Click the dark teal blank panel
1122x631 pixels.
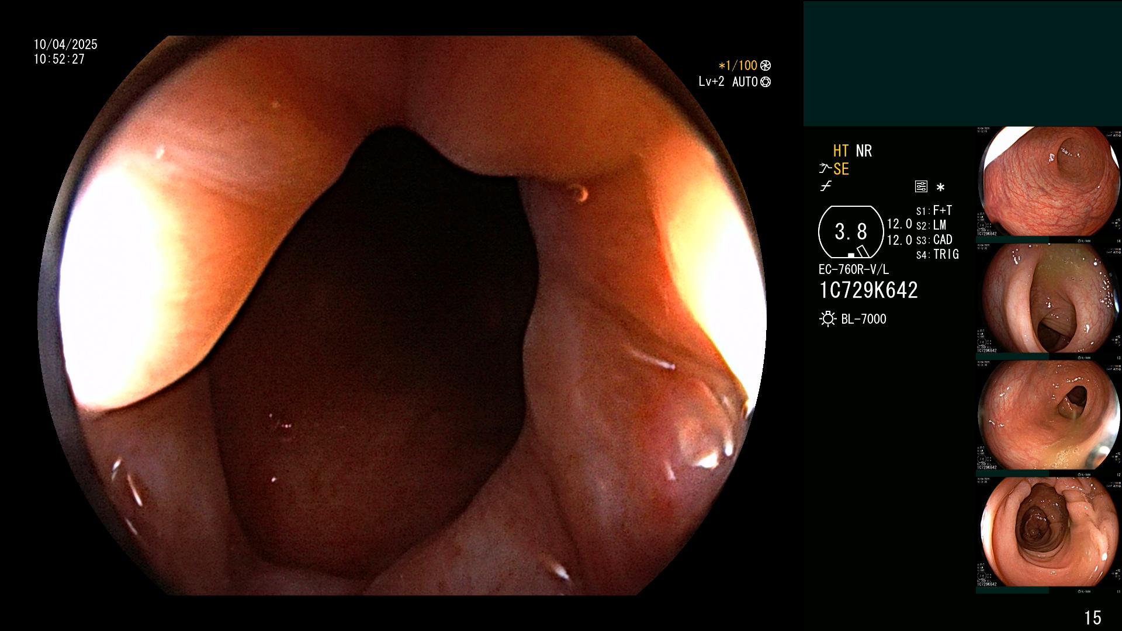point(962,63)
